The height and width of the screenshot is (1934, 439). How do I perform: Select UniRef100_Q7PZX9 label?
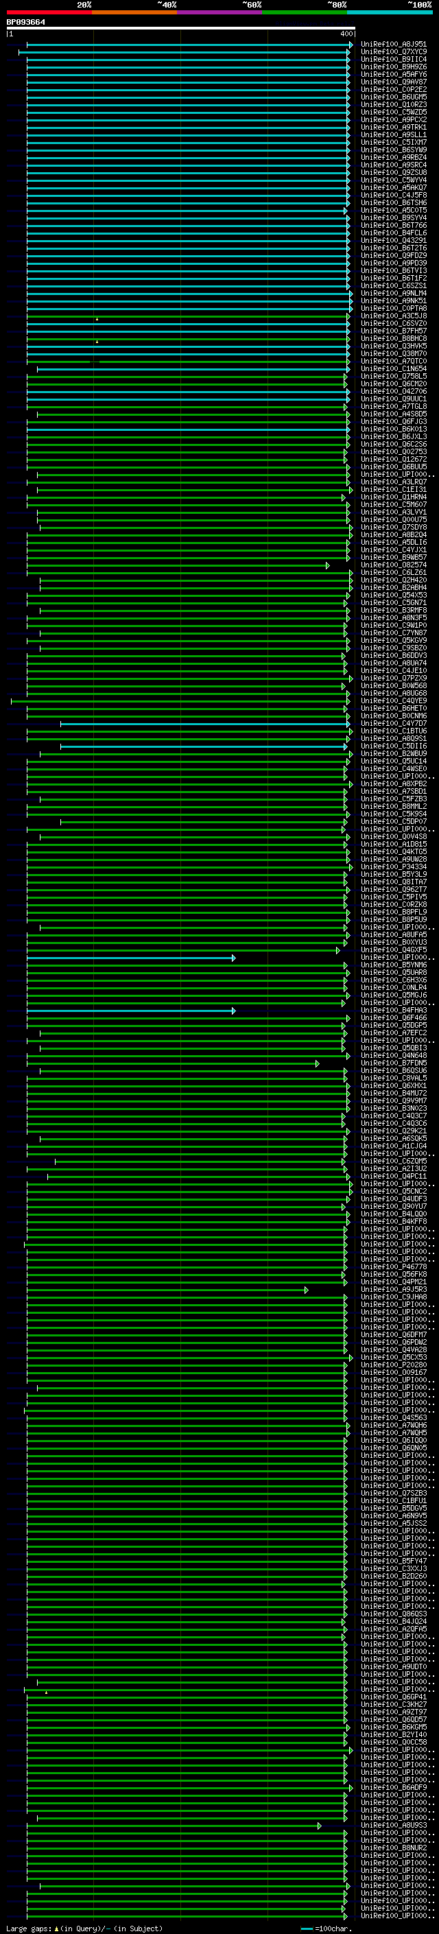tap(394, 678)
